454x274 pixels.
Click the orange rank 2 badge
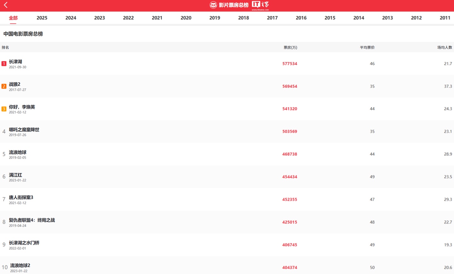[4, 86]
